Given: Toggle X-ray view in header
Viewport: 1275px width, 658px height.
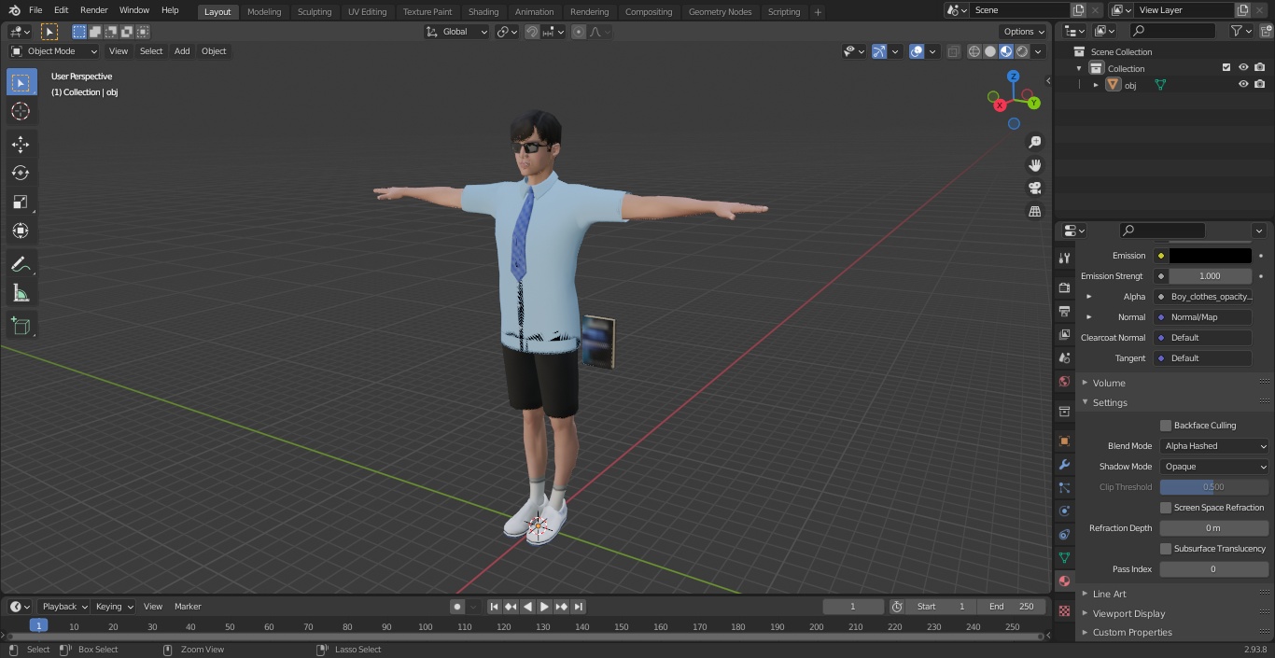Looking at the screenshot, I should coord(953,51).
